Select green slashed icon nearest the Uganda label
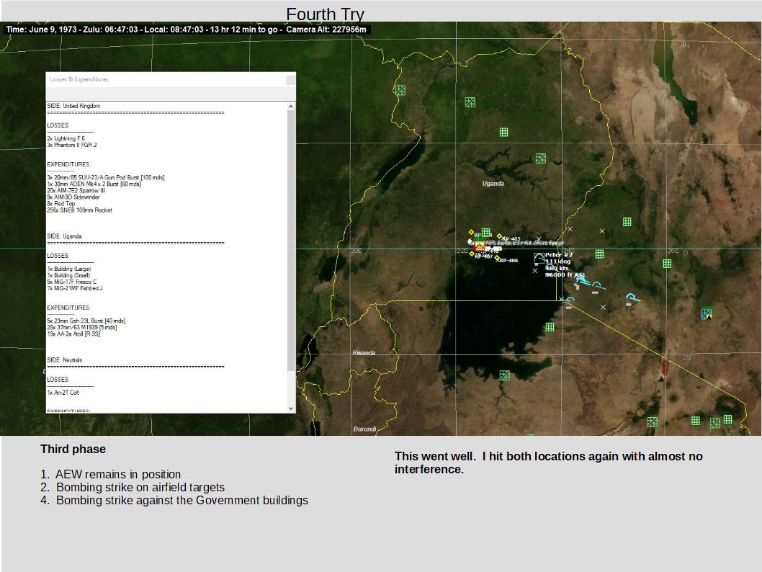The height and width of the screenshot is (572, 762). [x=540, y=158]
